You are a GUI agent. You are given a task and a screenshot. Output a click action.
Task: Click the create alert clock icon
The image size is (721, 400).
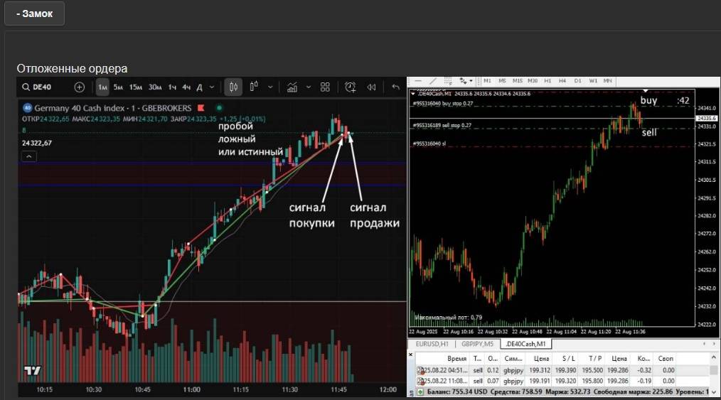click(x=351, y=87)
